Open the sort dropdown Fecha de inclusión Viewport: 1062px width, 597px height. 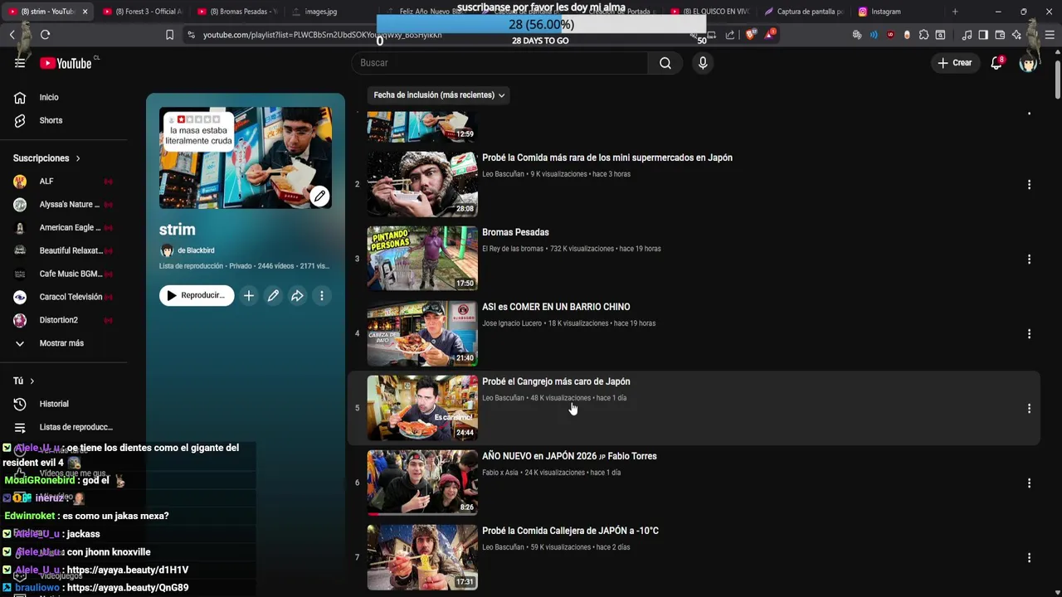[x=439, y=95]
